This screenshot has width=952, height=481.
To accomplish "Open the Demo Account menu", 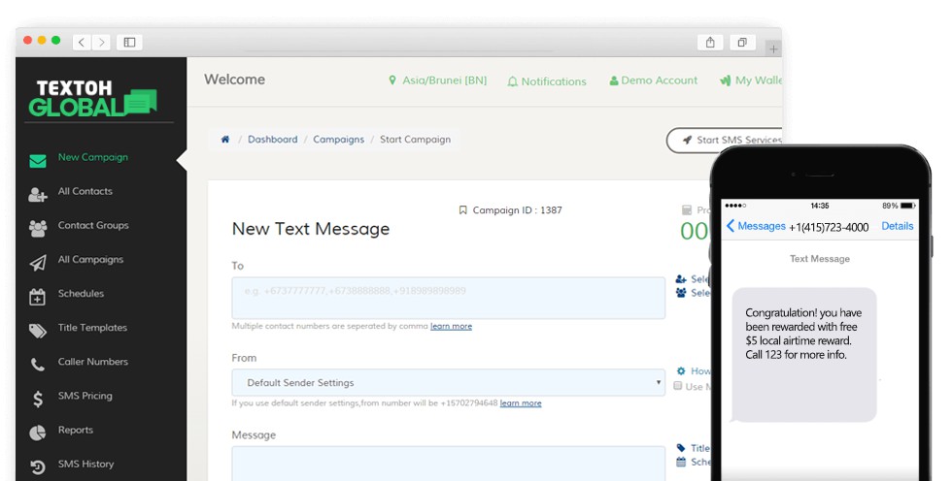I will (x=653, y=81).
